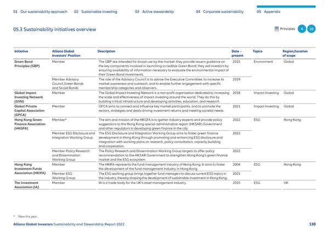Click the blue principle 4 badge

coord(302,28)
